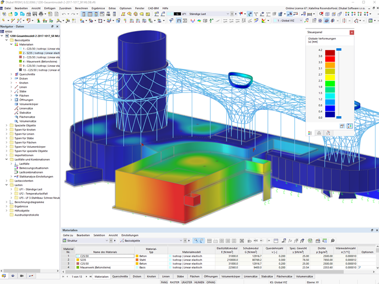Open the Berechnen menu
Screen dimensions: 379x284
[x=82, y=8]
